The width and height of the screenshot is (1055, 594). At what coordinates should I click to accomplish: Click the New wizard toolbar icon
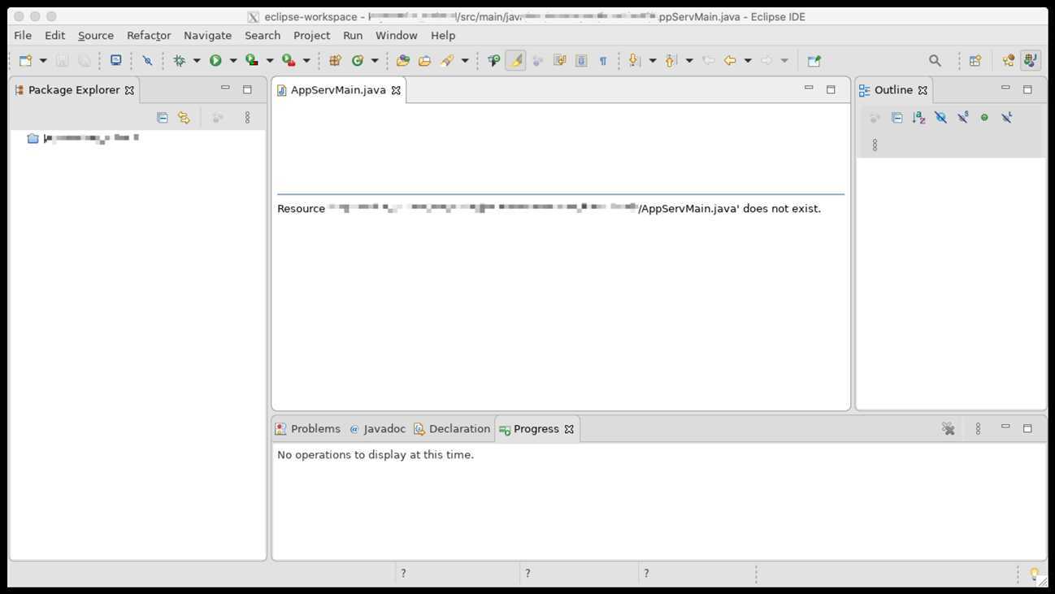tap(26, 61)
